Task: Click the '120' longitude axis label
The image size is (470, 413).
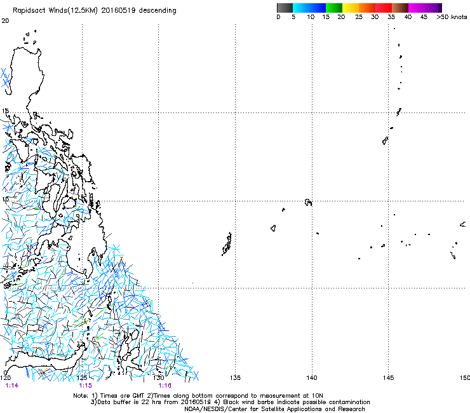Action: pos(5,377)
